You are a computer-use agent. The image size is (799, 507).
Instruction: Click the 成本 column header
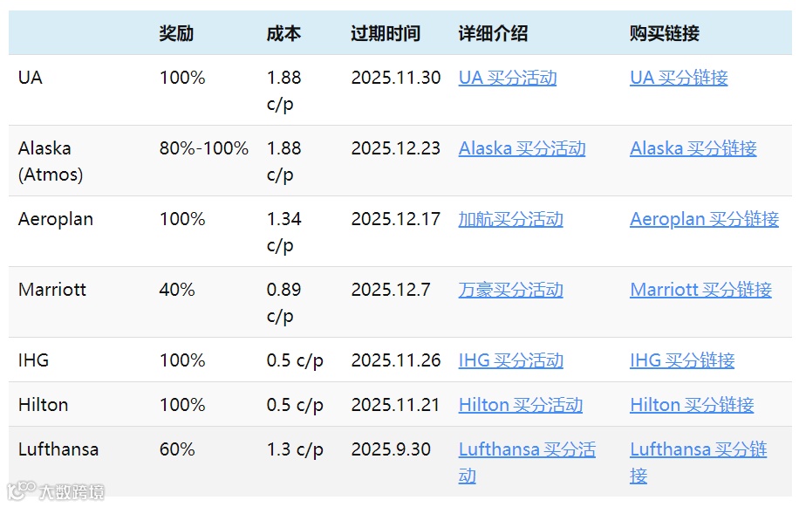tap(283, 33)
